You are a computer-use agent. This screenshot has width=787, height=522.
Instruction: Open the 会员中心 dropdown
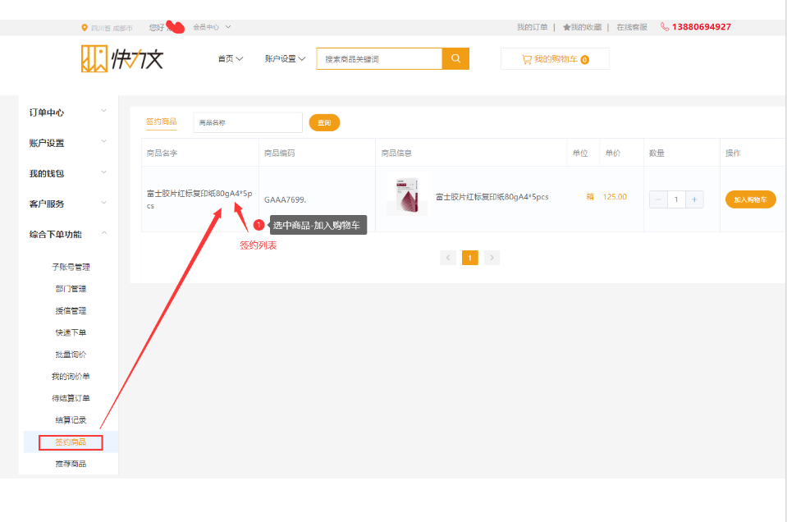click(211, 27)
